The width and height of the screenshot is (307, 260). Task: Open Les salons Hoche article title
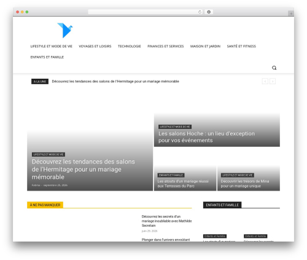206,137
